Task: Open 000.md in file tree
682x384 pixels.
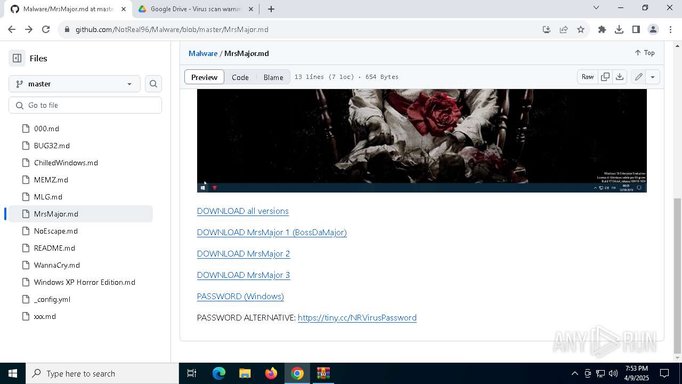Action: pos(46,129)
